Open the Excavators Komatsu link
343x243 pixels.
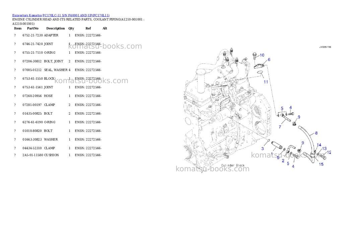[27, 15]
